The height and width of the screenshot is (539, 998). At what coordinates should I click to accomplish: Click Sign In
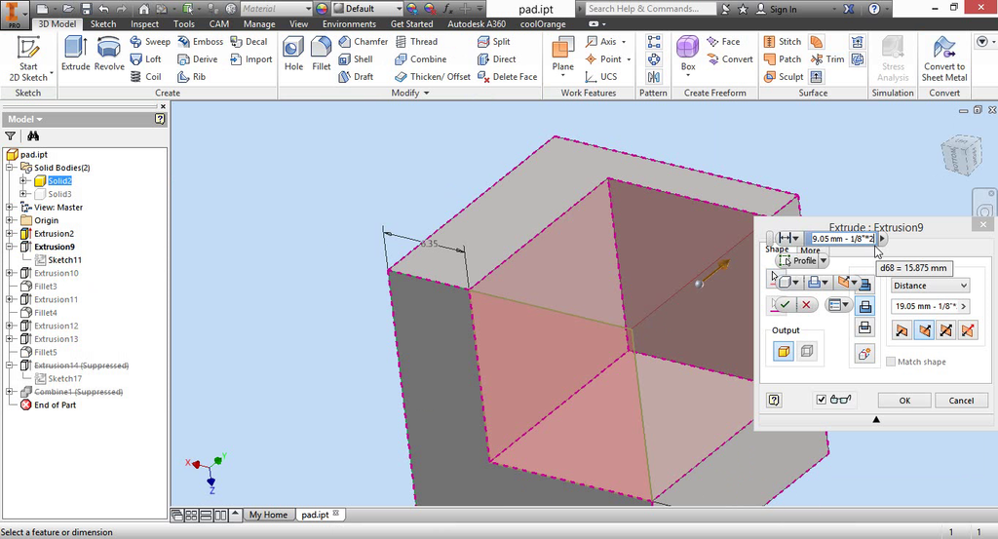776,9
